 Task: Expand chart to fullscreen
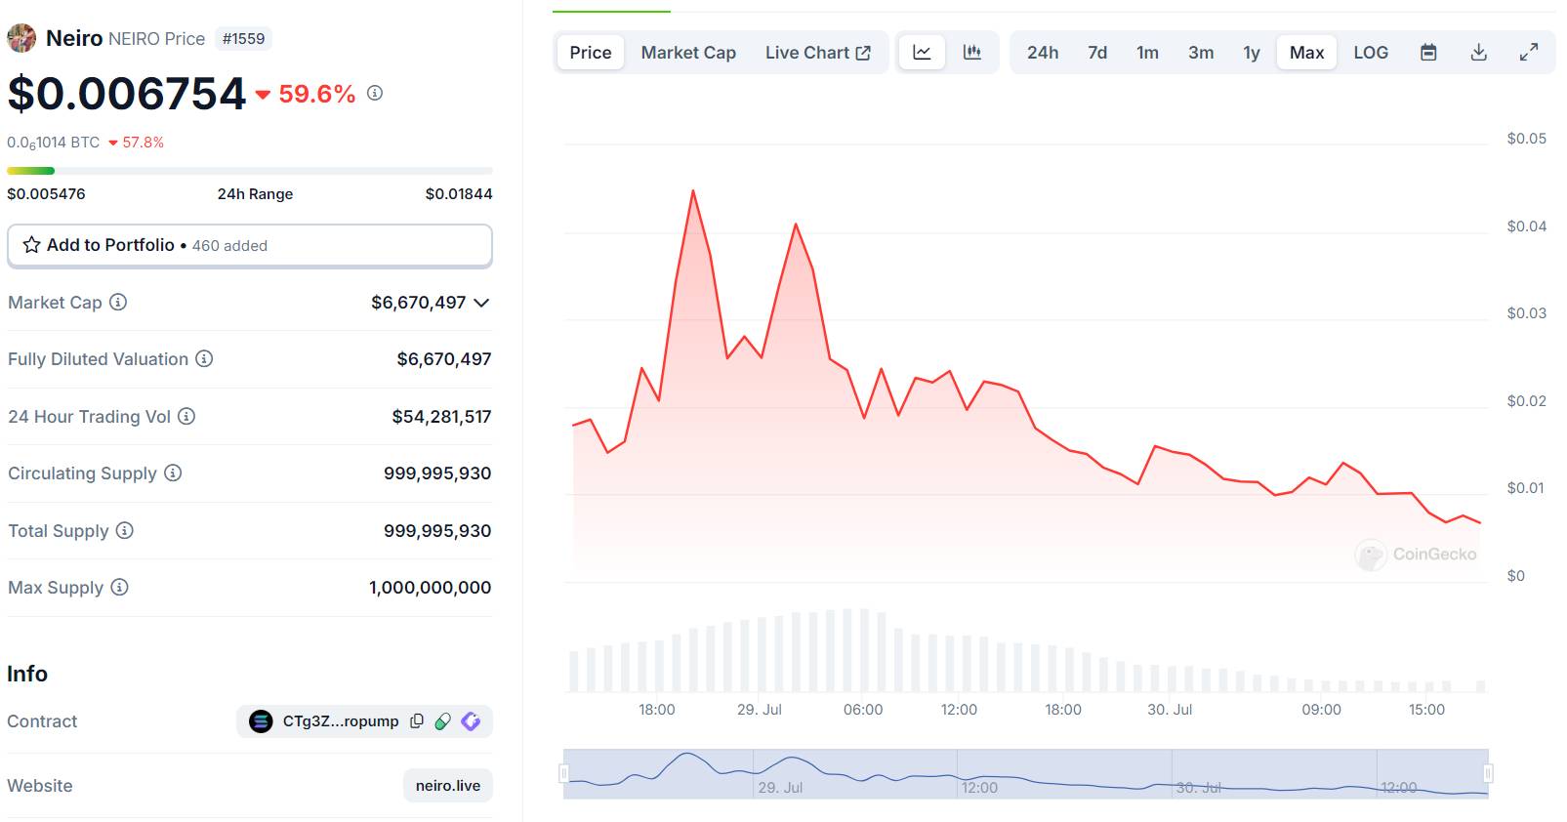(x=1529, y=53)
